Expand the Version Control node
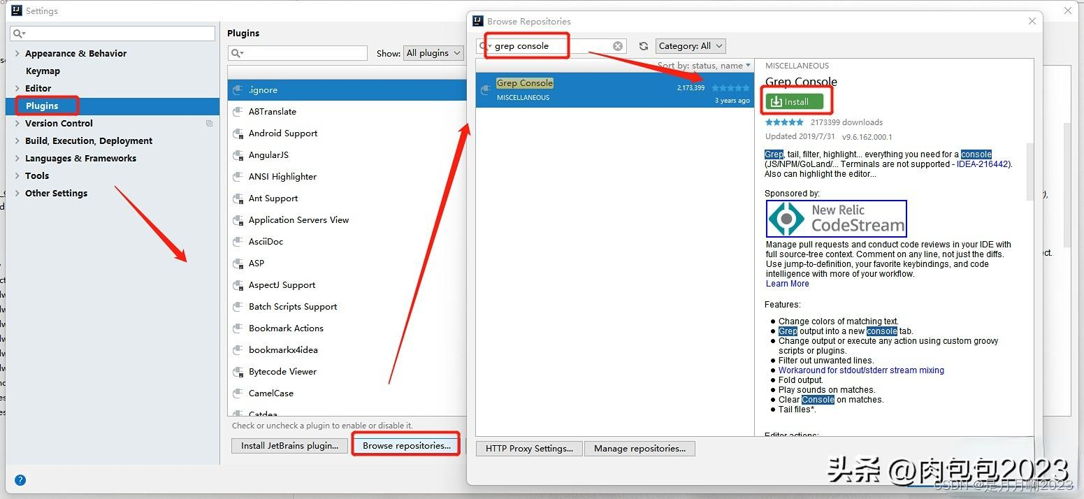Screen dimensions: 1084x499 tap(17, 124)
